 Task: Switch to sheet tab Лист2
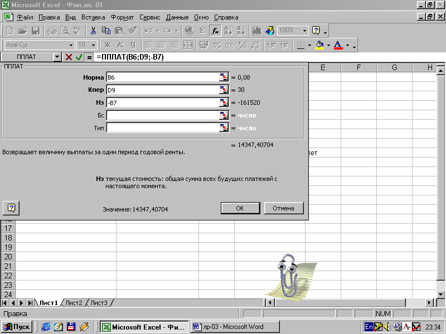[x=74, y=303]
